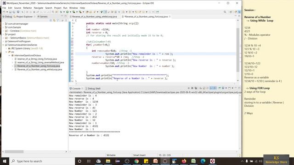
Task: Click the Remove Launch X icon in console
Action: [192, 88]
